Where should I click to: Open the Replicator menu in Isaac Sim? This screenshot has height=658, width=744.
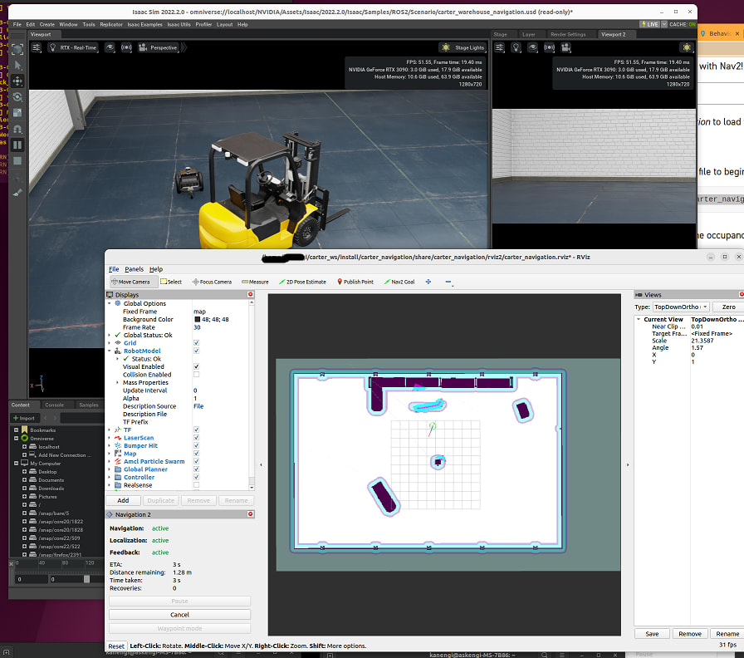tap(111, 24)
